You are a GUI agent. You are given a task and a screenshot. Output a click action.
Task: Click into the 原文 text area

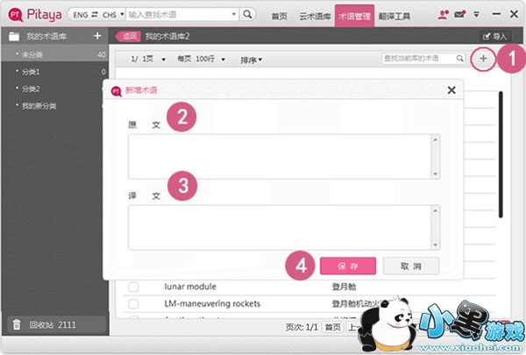(x=279, y=156)
